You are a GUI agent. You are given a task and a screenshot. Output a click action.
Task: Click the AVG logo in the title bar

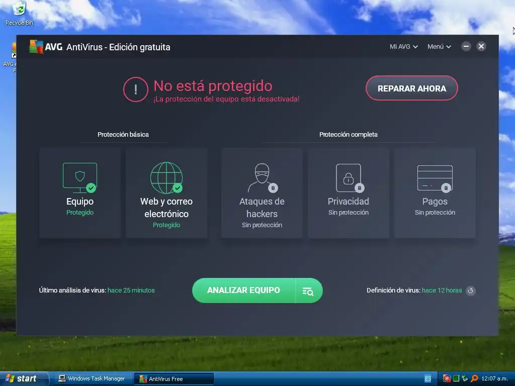[x=46, y=47]
